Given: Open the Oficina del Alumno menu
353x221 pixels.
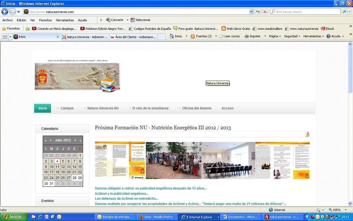Looking at the screenshot, I should tap(196, 108).
